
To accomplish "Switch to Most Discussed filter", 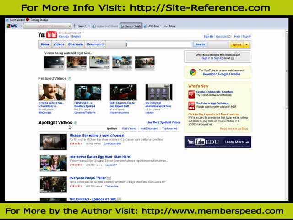I will [149, 128].
